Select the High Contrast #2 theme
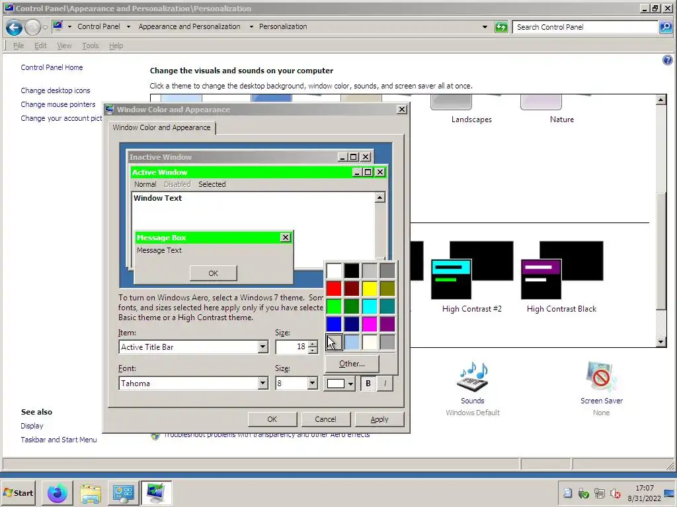677x507 pixels. click(x=472, y=277)
